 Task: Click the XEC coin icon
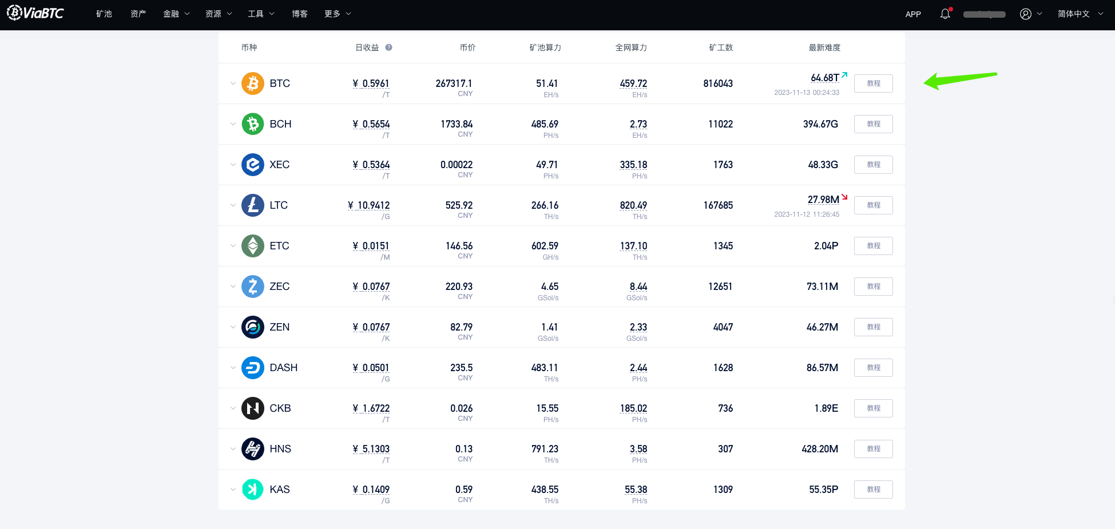252,165
